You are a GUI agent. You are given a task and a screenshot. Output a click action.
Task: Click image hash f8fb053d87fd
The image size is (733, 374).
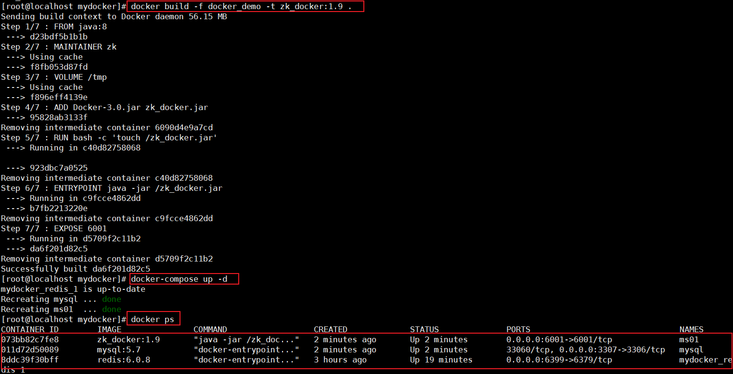coord(59,67)
